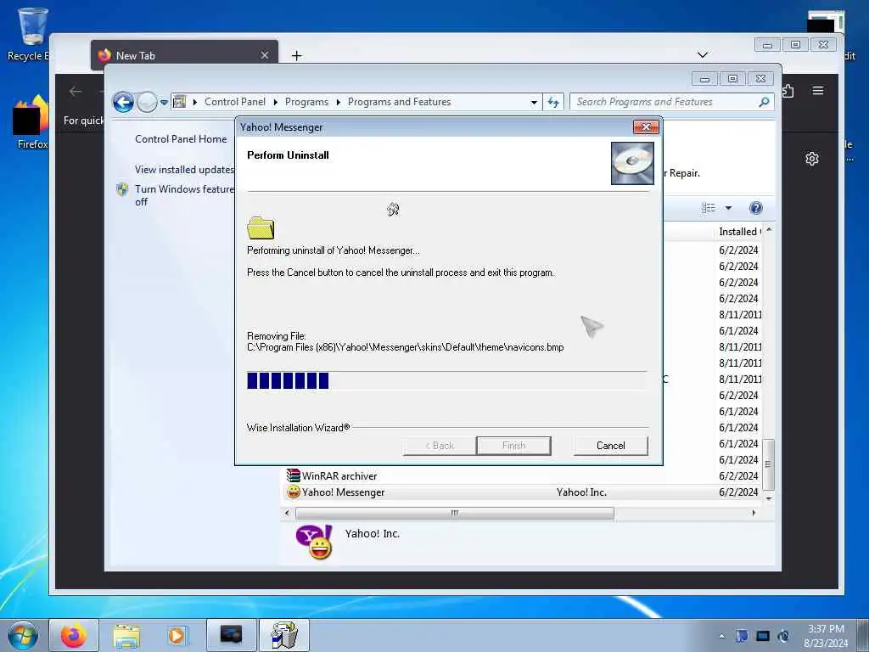Open Firefox hamburger menu
Screen dimensions: 869x652
(x=818, y=90)
